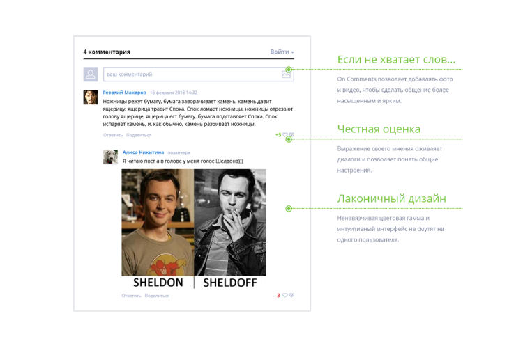Viewport: 516px width, 348px height.
Task: Click Поделиться under Алиса Никитина's comment
Action: pos(157,296)
